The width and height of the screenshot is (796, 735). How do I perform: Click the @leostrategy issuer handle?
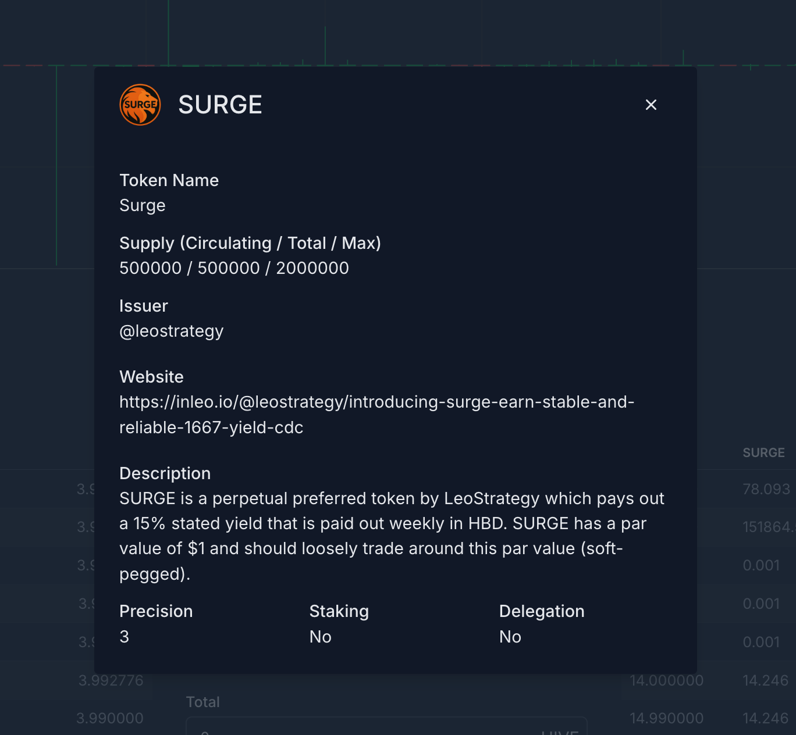(x=172, y=331)
